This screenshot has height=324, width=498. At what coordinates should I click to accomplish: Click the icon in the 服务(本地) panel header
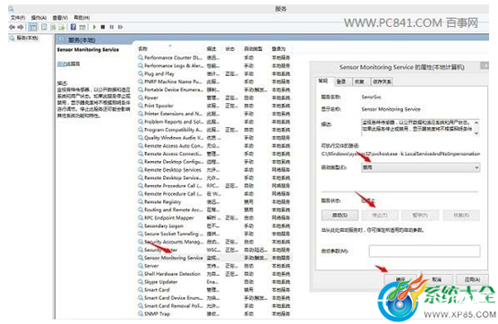pos(62,40)
